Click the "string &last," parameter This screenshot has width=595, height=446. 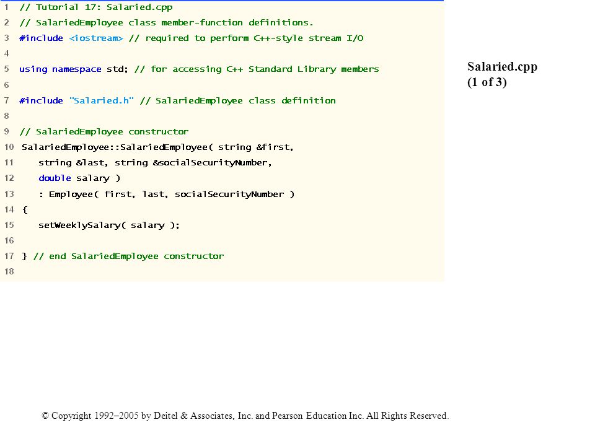(x=73, y=163)
